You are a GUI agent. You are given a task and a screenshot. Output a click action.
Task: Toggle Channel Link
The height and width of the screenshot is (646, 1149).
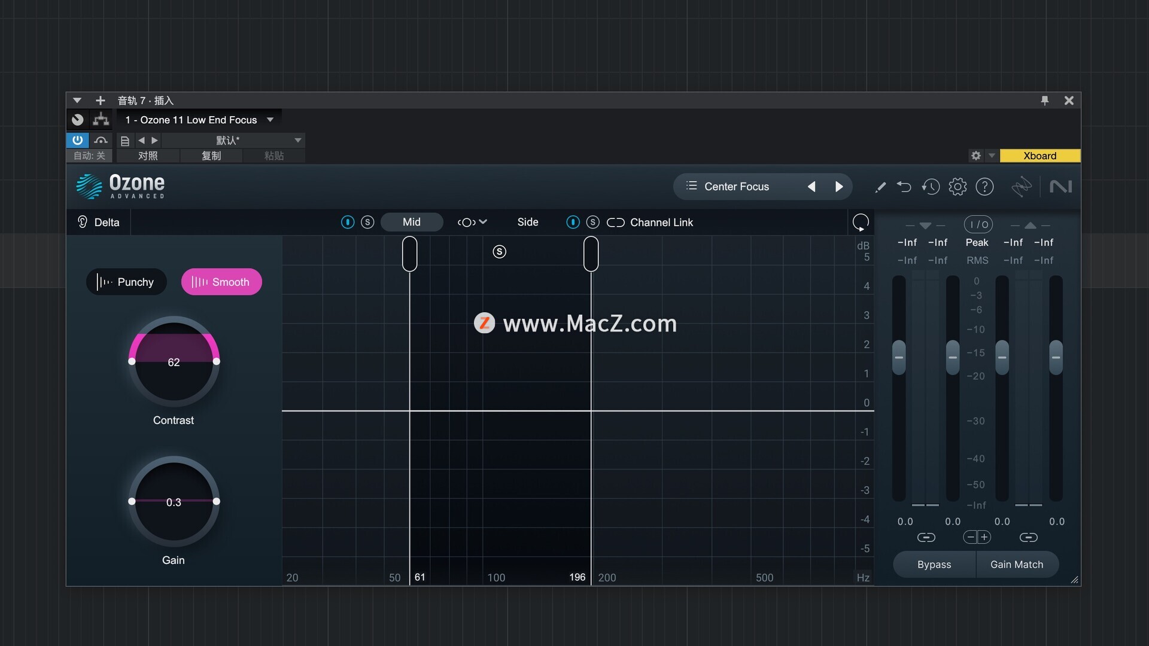(x=650, y=223)
